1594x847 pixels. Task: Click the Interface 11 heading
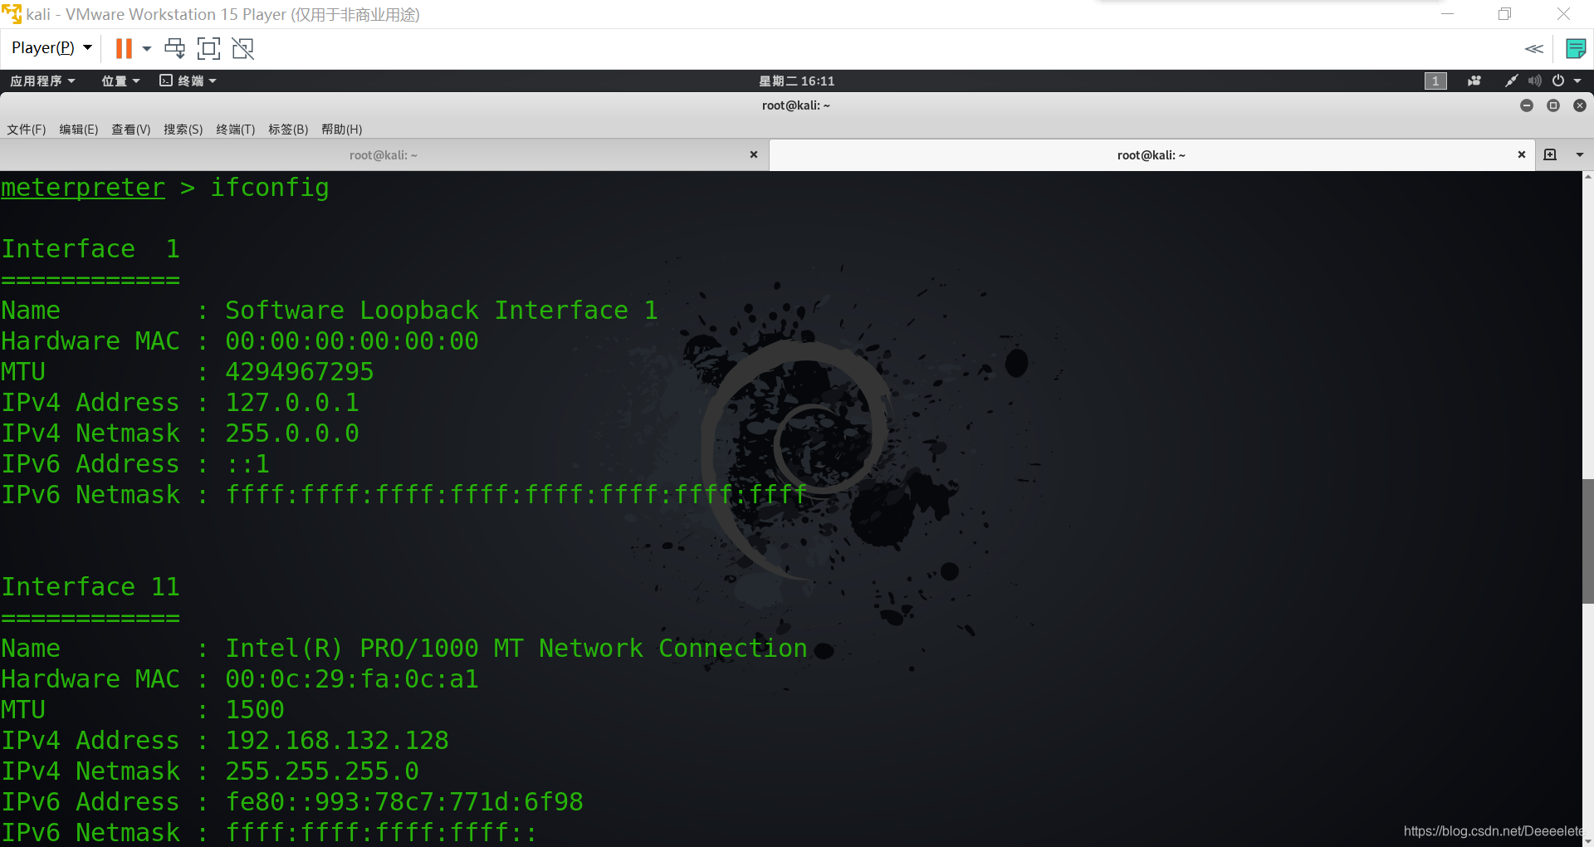(90, 586)
